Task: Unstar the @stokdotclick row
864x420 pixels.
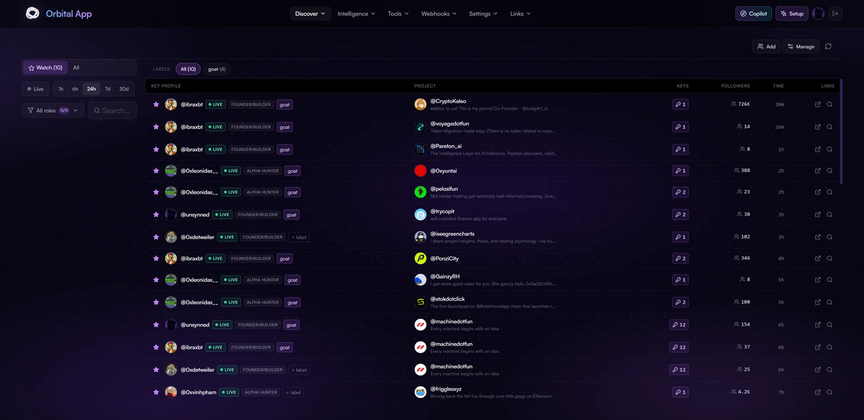Action: [156, 302]
